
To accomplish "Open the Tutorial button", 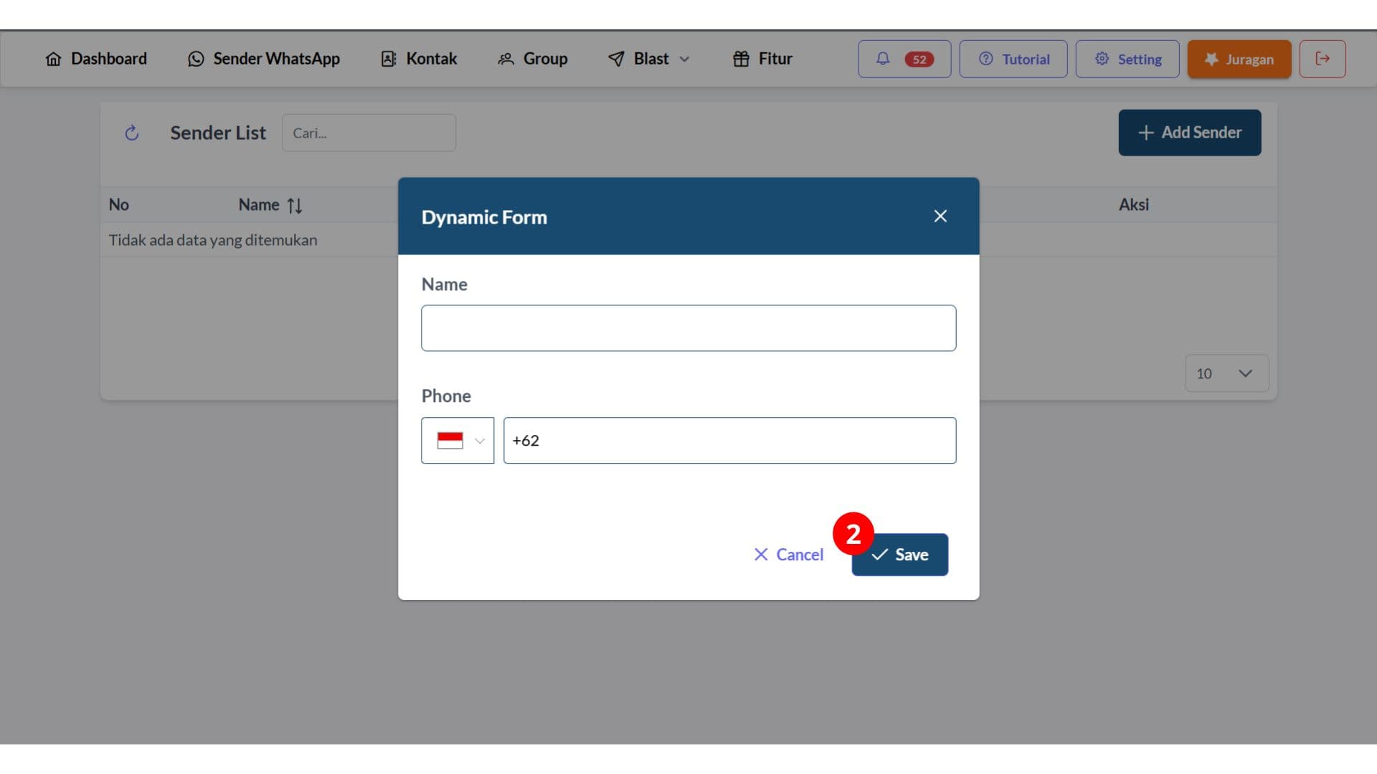I will tap(1013, 59).
